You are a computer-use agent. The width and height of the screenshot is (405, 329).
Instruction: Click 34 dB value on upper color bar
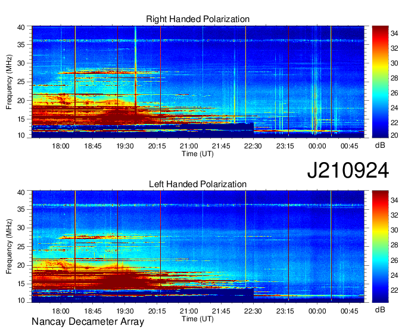pyautogui.click(x=394, y=33)
